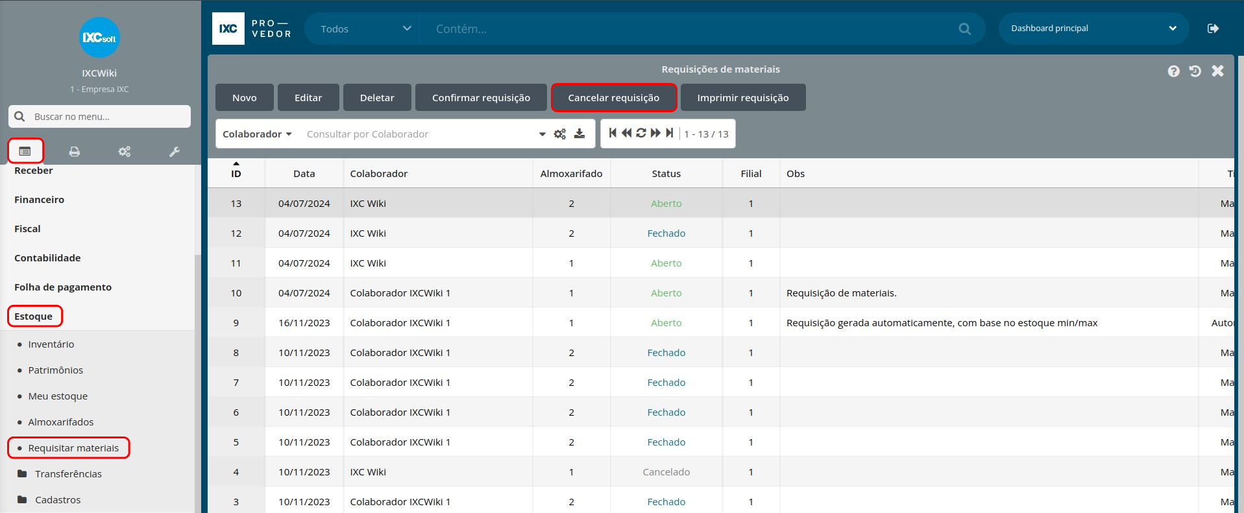Sort by the Colaborador column header
The height and width of the screenshot is (513, 1244).
point(438,173)
